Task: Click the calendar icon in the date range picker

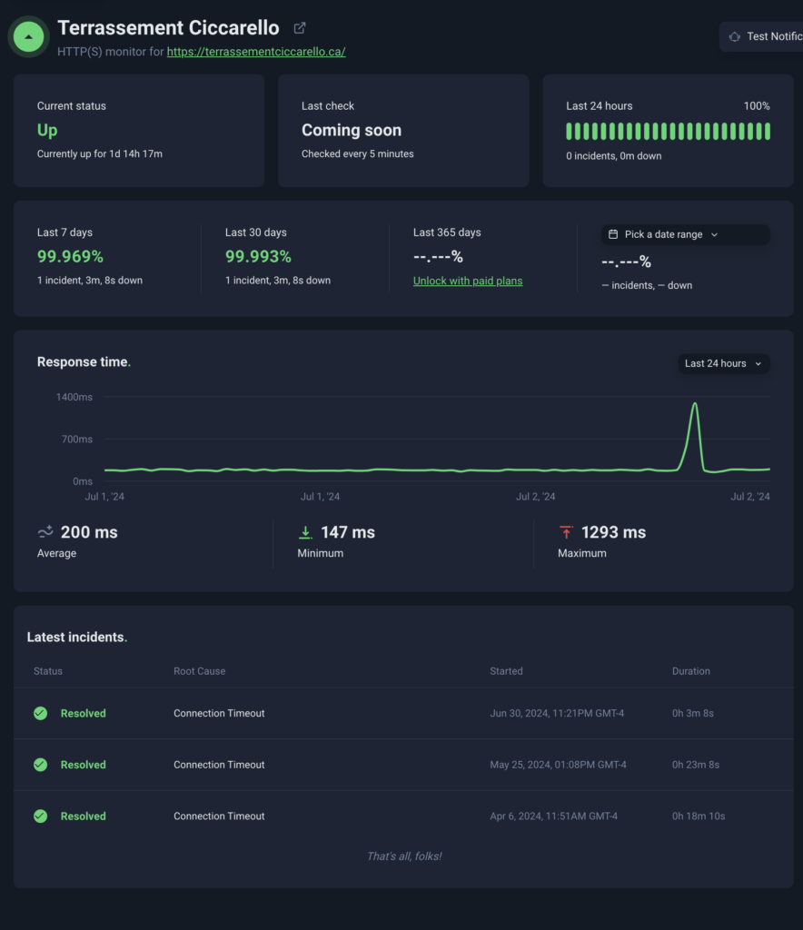Action: [613, 234]
